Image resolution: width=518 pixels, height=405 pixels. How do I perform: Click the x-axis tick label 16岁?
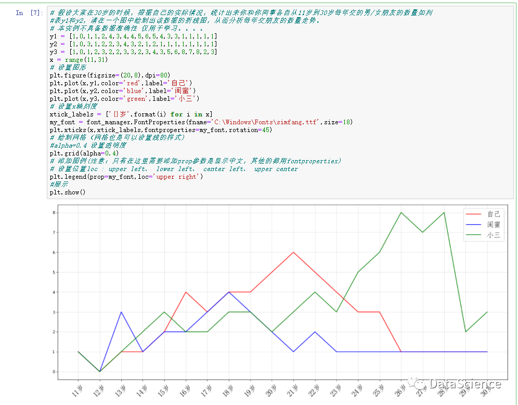[x=185, y=390]
